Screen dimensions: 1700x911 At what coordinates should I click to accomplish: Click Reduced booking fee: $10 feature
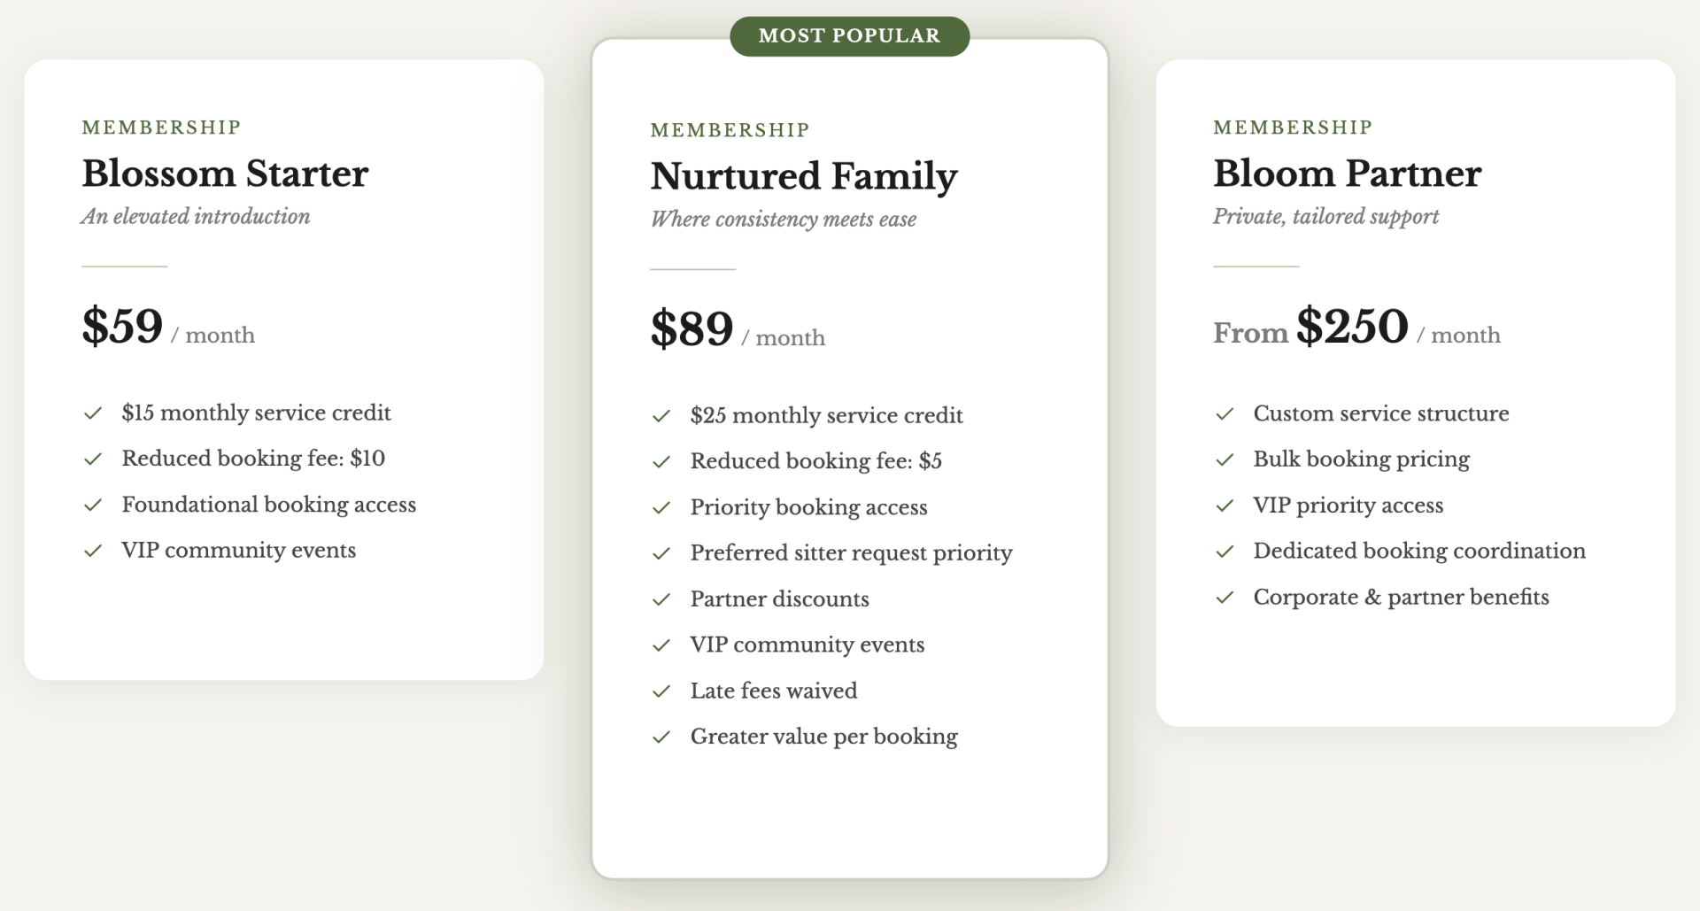pyautogui.click(x=253, y=459)
